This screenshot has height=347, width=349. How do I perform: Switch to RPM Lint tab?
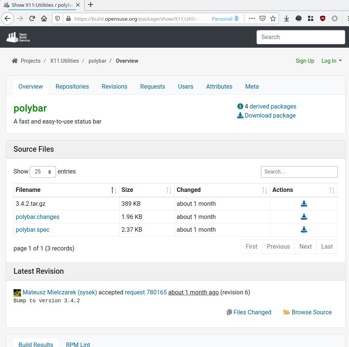[x=78, y=344]
